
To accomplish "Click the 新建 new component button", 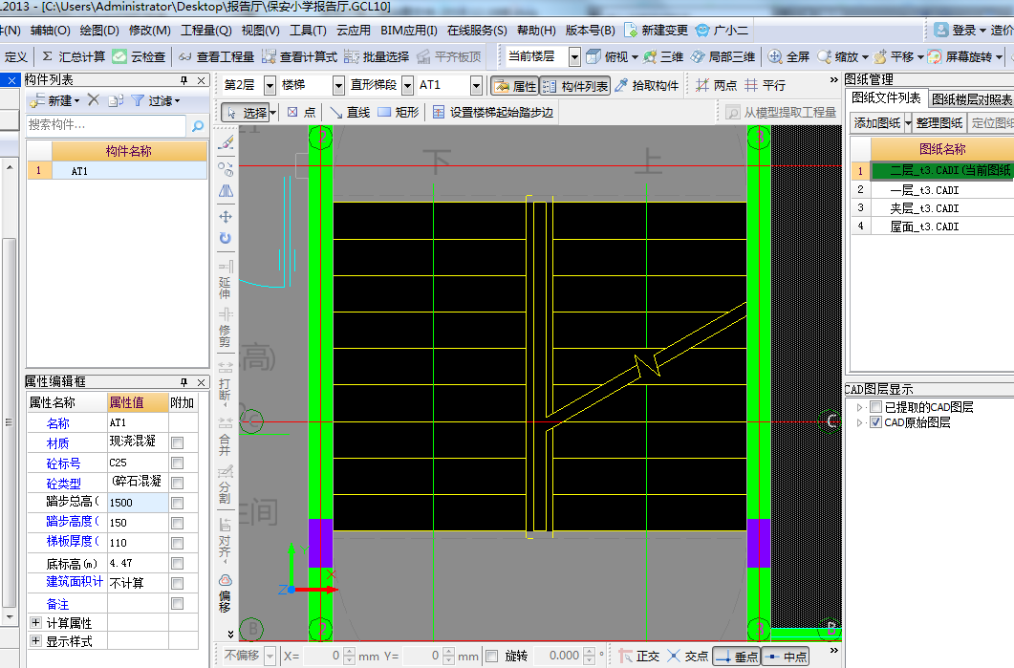I will pyautogui.click(x=55, y=100).
